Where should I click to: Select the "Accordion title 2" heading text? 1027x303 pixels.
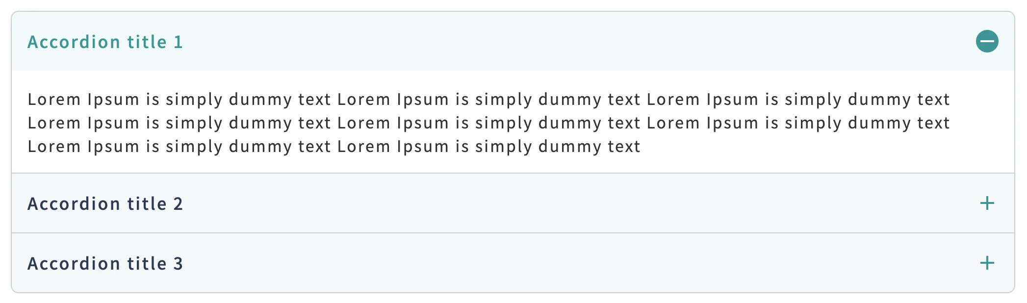(x=105, y=204)
